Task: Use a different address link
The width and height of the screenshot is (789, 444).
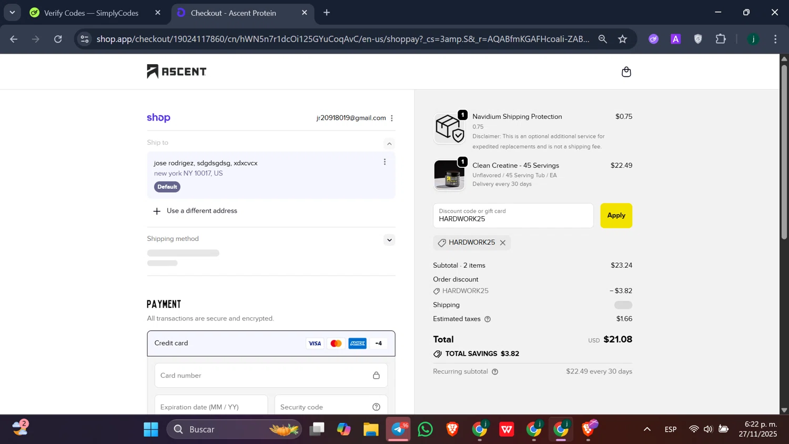Action: [x=202, y=210]
